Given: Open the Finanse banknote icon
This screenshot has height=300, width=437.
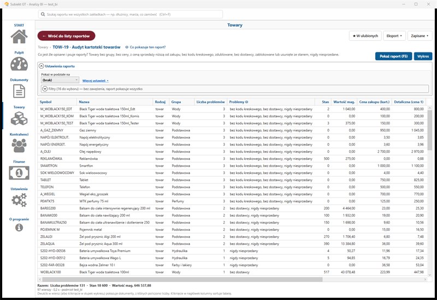Looking at the screenshot, I should [x=19, y=173].
